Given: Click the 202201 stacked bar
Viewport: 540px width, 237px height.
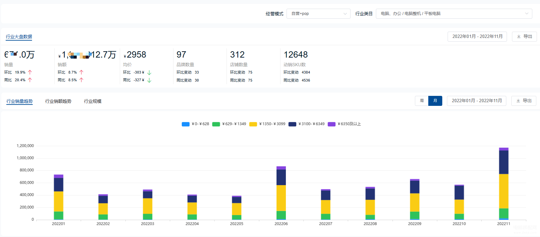Looking at the screenshot, I should coord(58,197).
